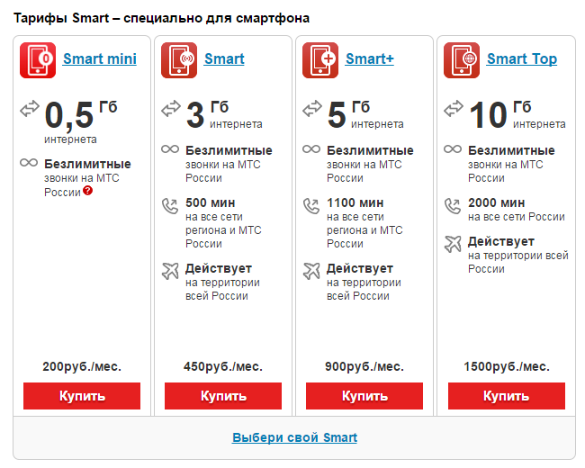Image resolution: width=585 pixels, height=468 pixels.
Task: Follow the Выбери свой Smart link
Action: [x=294, y=437]
